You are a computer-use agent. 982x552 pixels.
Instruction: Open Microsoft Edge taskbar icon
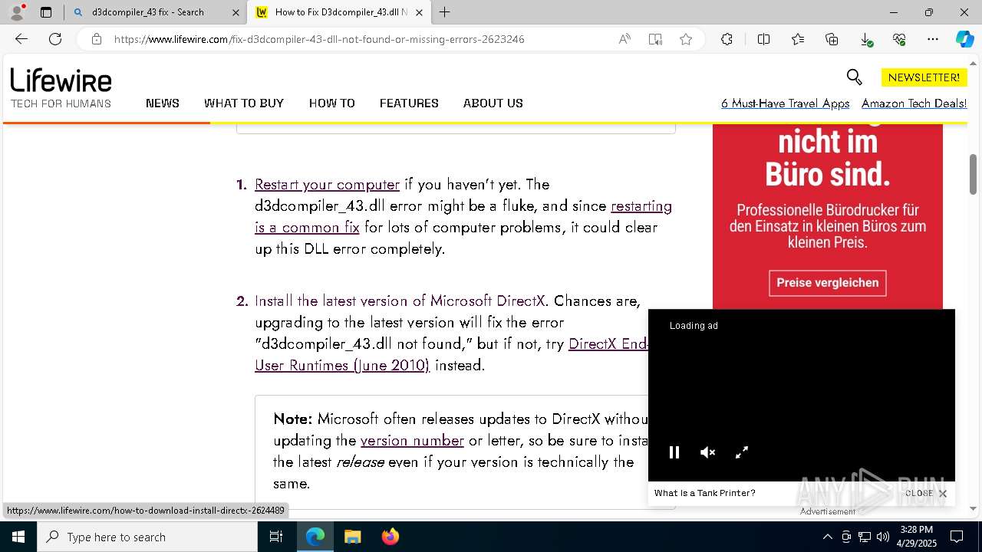click(x=315, y=537)
